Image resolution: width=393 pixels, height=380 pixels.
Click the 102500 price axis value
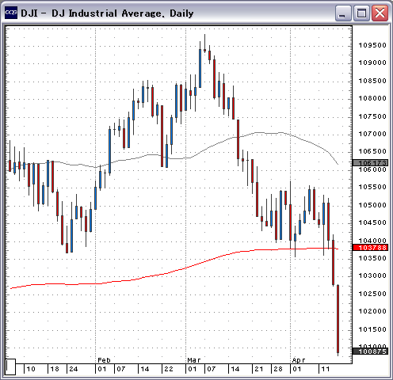[x=372, y=294]
